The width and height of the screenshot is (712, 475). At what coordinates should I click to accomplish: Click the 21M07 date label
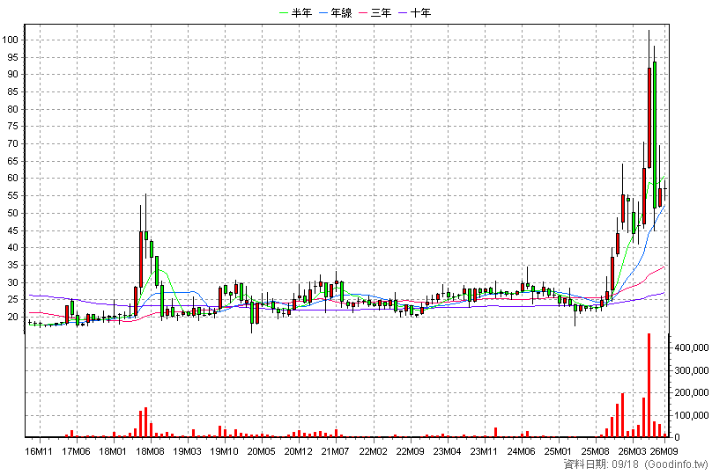click(x=336, y=451)
